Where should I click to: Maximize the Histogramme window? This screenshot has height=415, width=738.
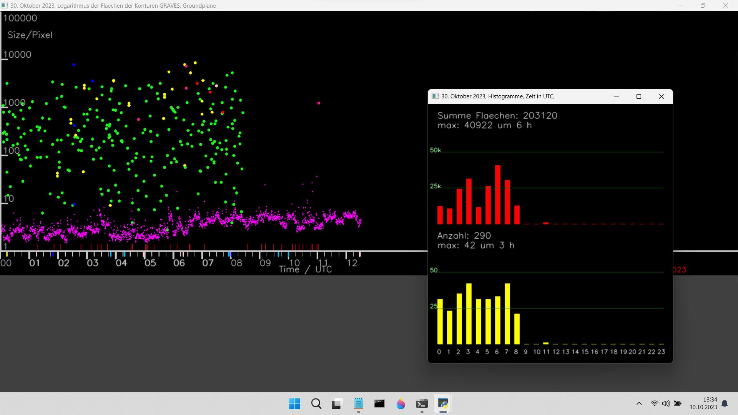[x=639, y=96]
